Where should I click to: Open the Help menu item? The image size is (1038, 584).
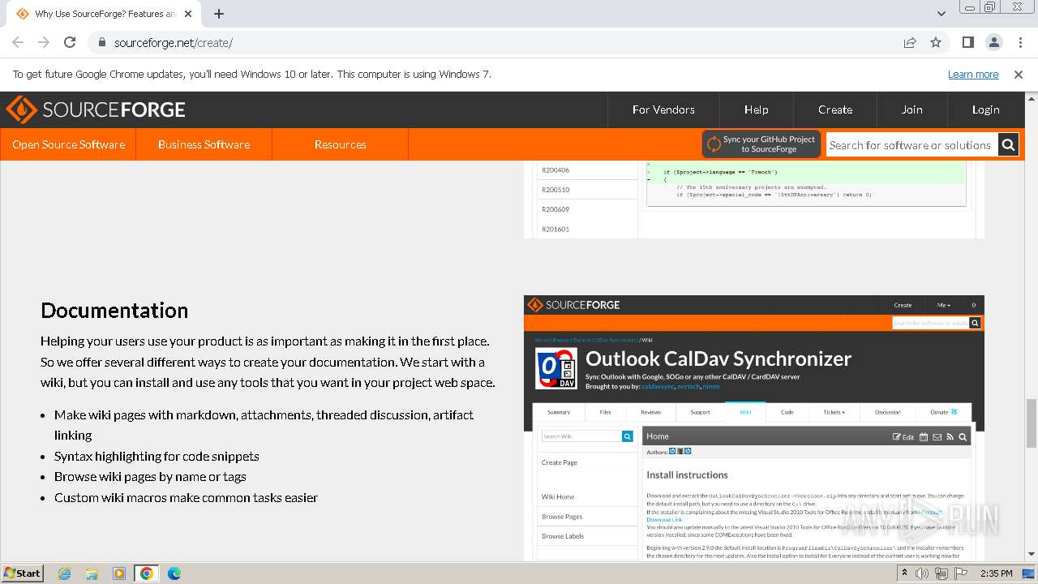click(756, 109)
